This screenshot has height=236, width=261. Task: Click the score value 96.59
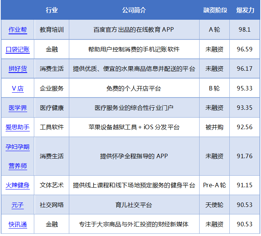click(245, 49)
